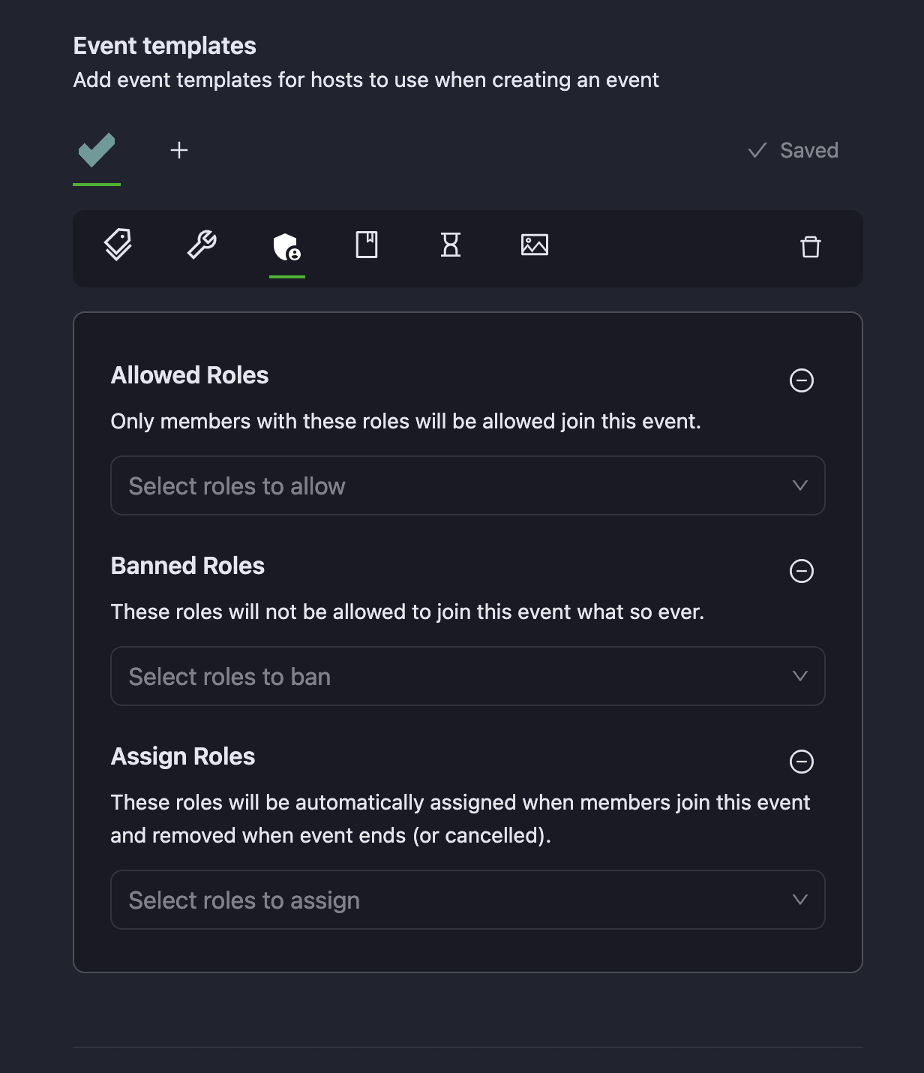Image resolution: width=924 pixels, height=1073 pixels.
Task: Delete template with trash icon
Action: (x=811, y=247)
